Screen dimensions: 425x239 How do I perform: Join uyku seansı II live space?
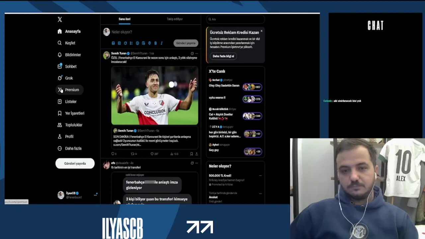(217, 98)
